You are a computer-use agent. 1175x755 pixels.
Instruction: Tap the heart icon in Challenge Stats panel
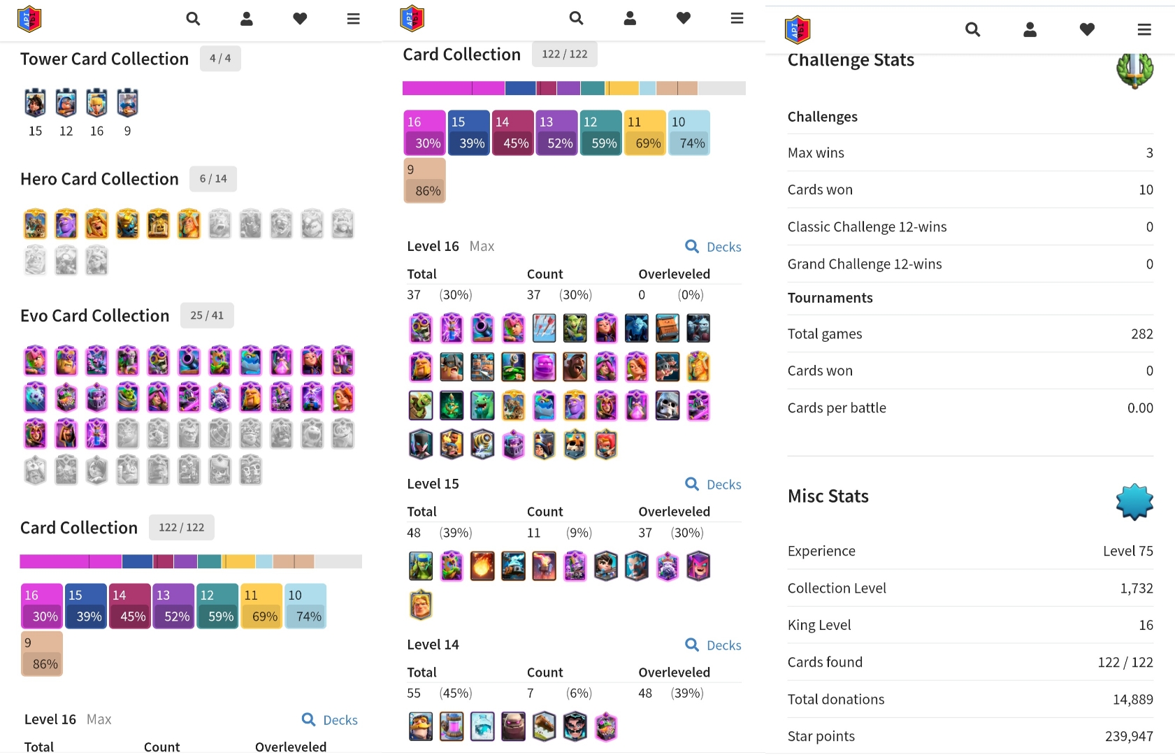1087,29
